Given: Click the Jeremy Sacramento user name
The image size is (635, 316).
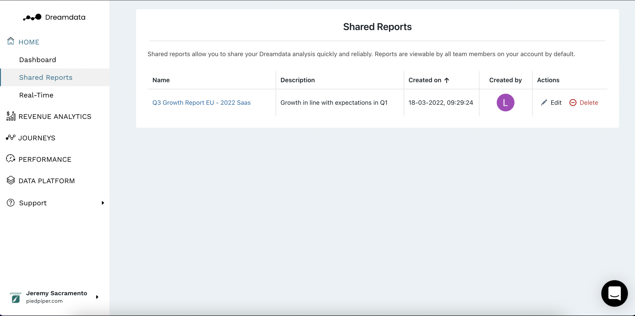Looking at the screenshot, I should pos(57,293).
